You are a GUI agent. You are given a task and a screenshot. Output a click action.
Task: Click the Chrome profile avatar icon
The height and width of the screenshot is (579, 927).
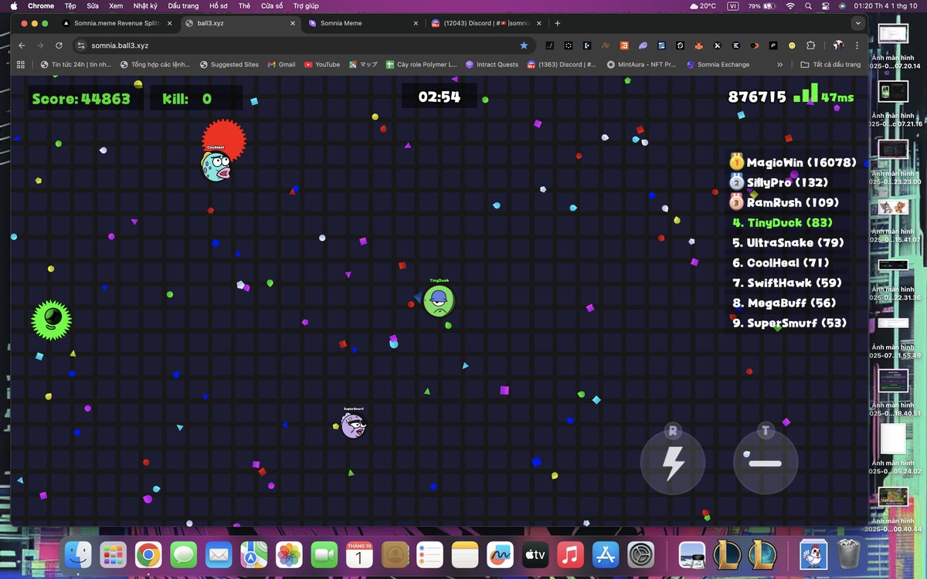[837, 45]
